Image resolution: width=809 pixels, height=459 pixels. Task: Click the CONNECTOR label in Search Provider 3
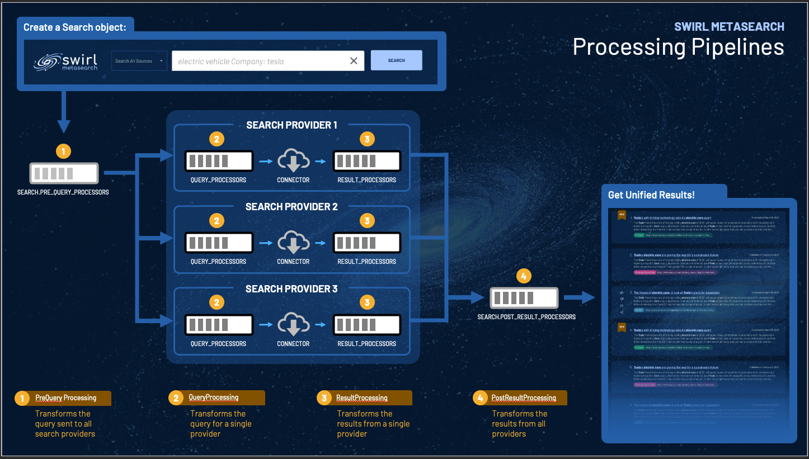click(293, 344)
